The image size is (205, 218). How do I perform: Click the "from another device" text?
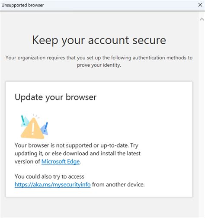tap(118, 184)
